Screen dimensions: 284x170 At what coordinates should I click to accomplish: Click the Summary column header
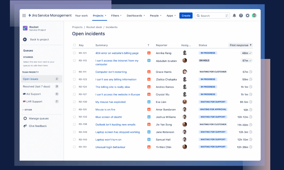[101, 45]
